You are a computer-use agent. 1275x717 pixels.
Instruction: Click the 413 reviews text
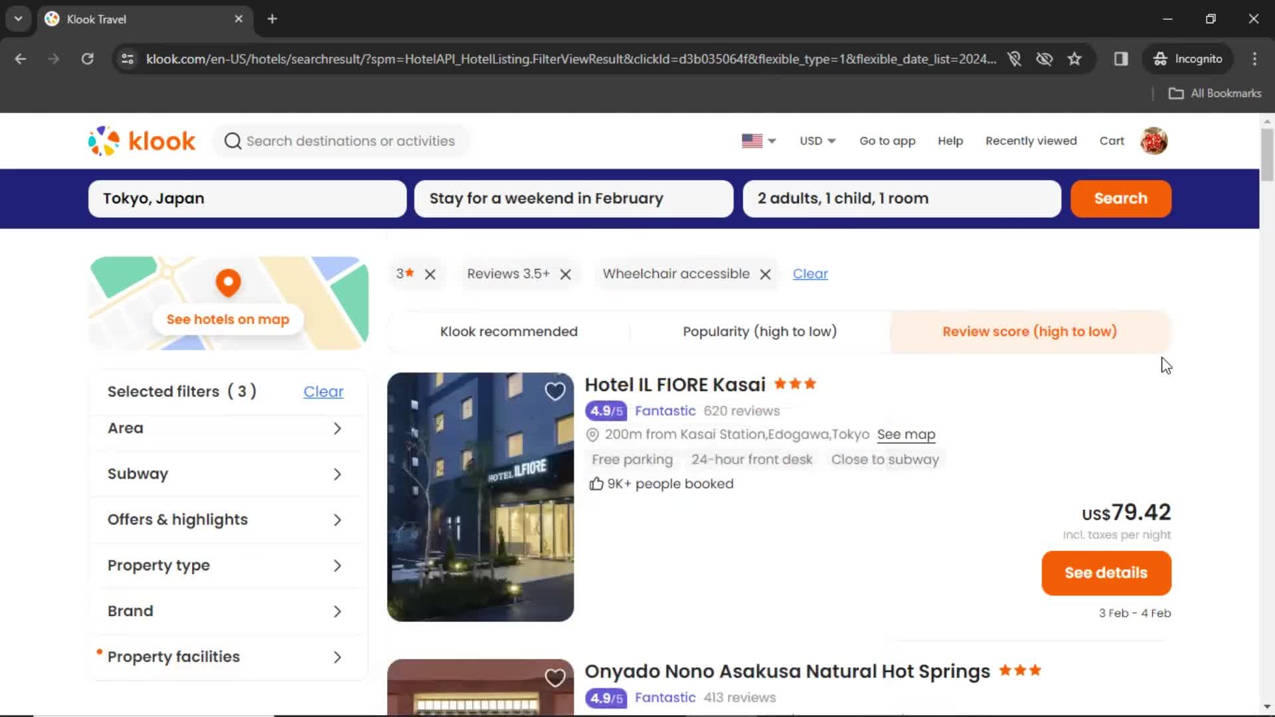[x=740, y=698]
